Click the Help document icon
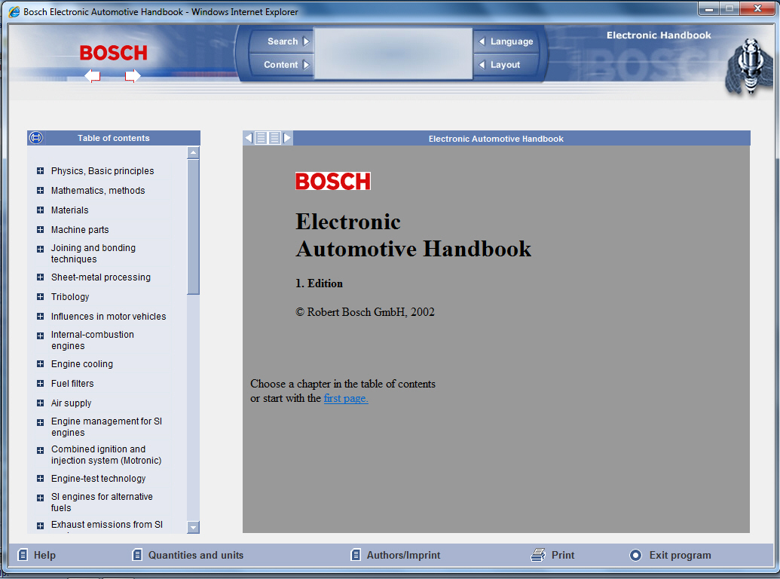Viewport: 780px width, 579px height. click(23, 555)
